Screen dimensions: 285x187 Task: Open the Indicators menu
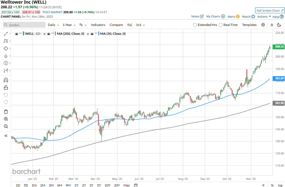click(98, 25)
